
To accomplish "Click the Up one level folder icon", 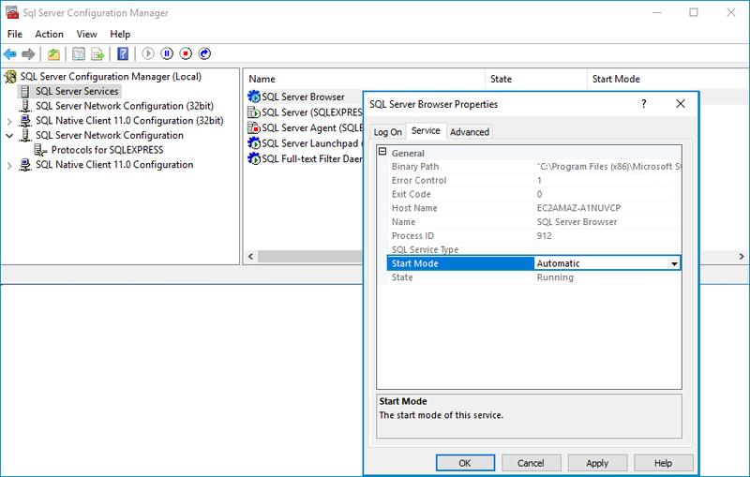I will (x=54, y=54).
